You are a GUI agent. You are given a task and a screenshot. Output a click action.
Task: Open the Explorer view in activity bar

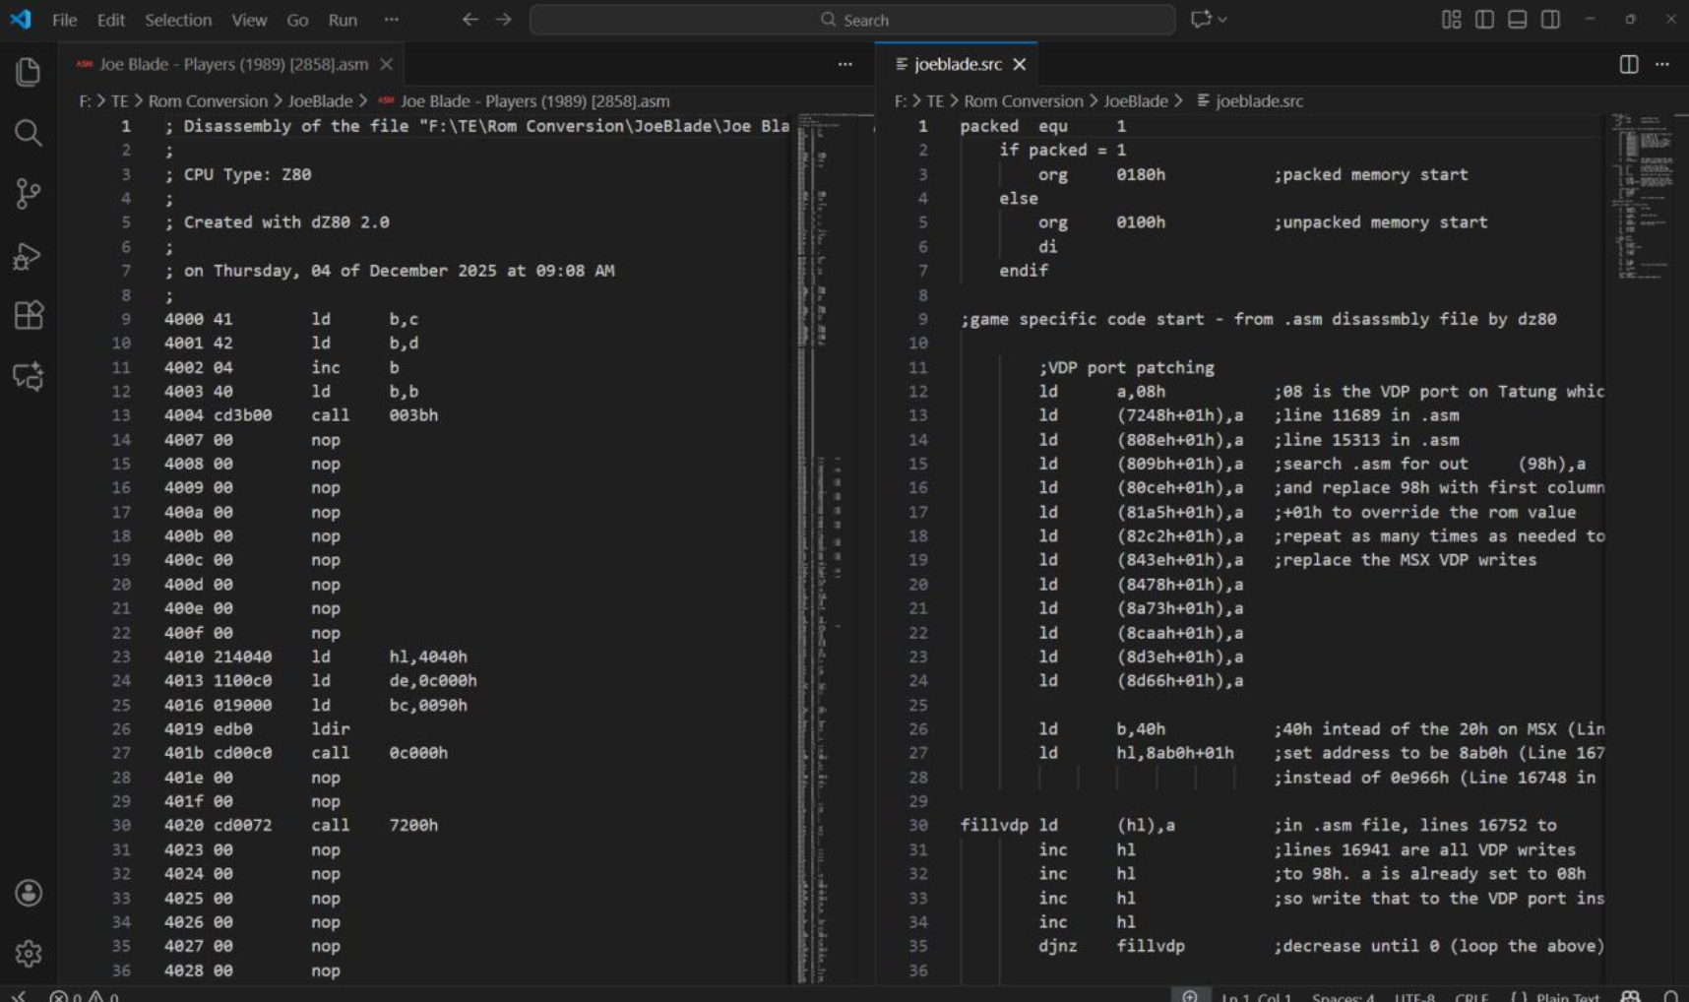click(x=28, y=72)
